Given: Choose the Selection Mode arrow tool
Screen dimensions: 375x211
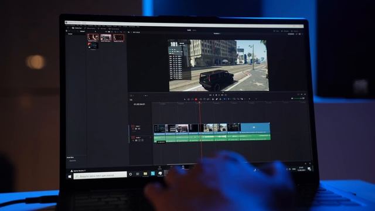Looking at the screenshot, I should 185,99.
